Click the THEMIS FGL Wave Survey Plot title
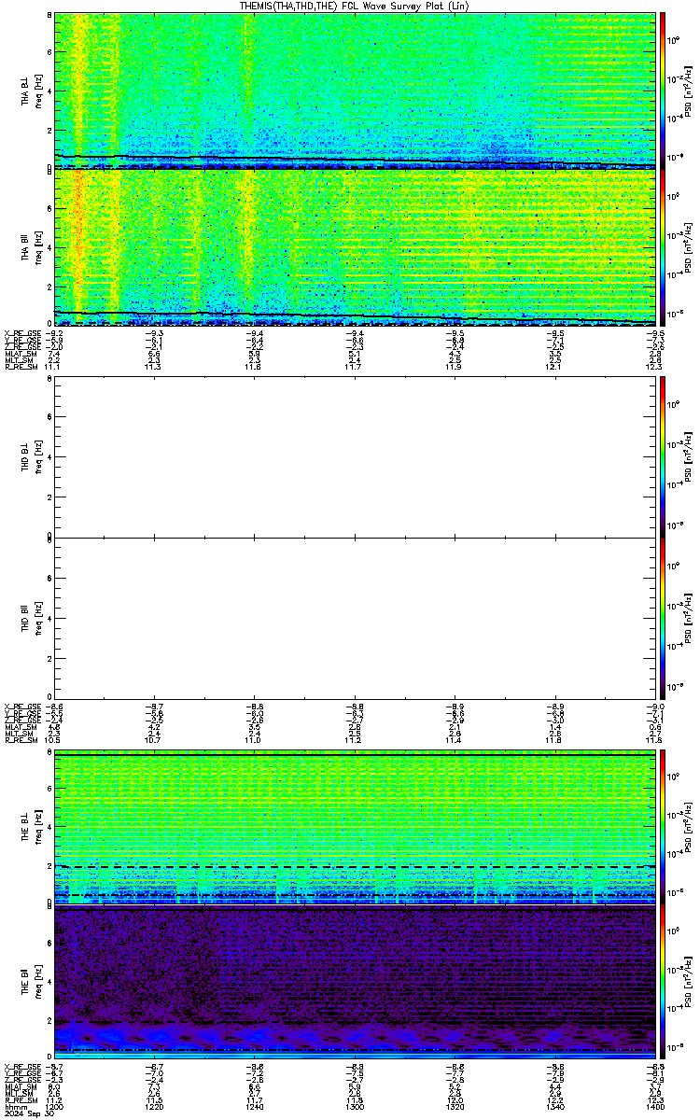This screenshot has height=1120, width=700. tap(355, 6)
